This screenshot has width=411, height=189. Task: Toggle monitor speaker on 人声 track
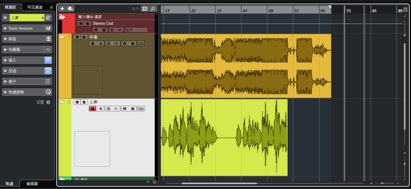[100, 109]
